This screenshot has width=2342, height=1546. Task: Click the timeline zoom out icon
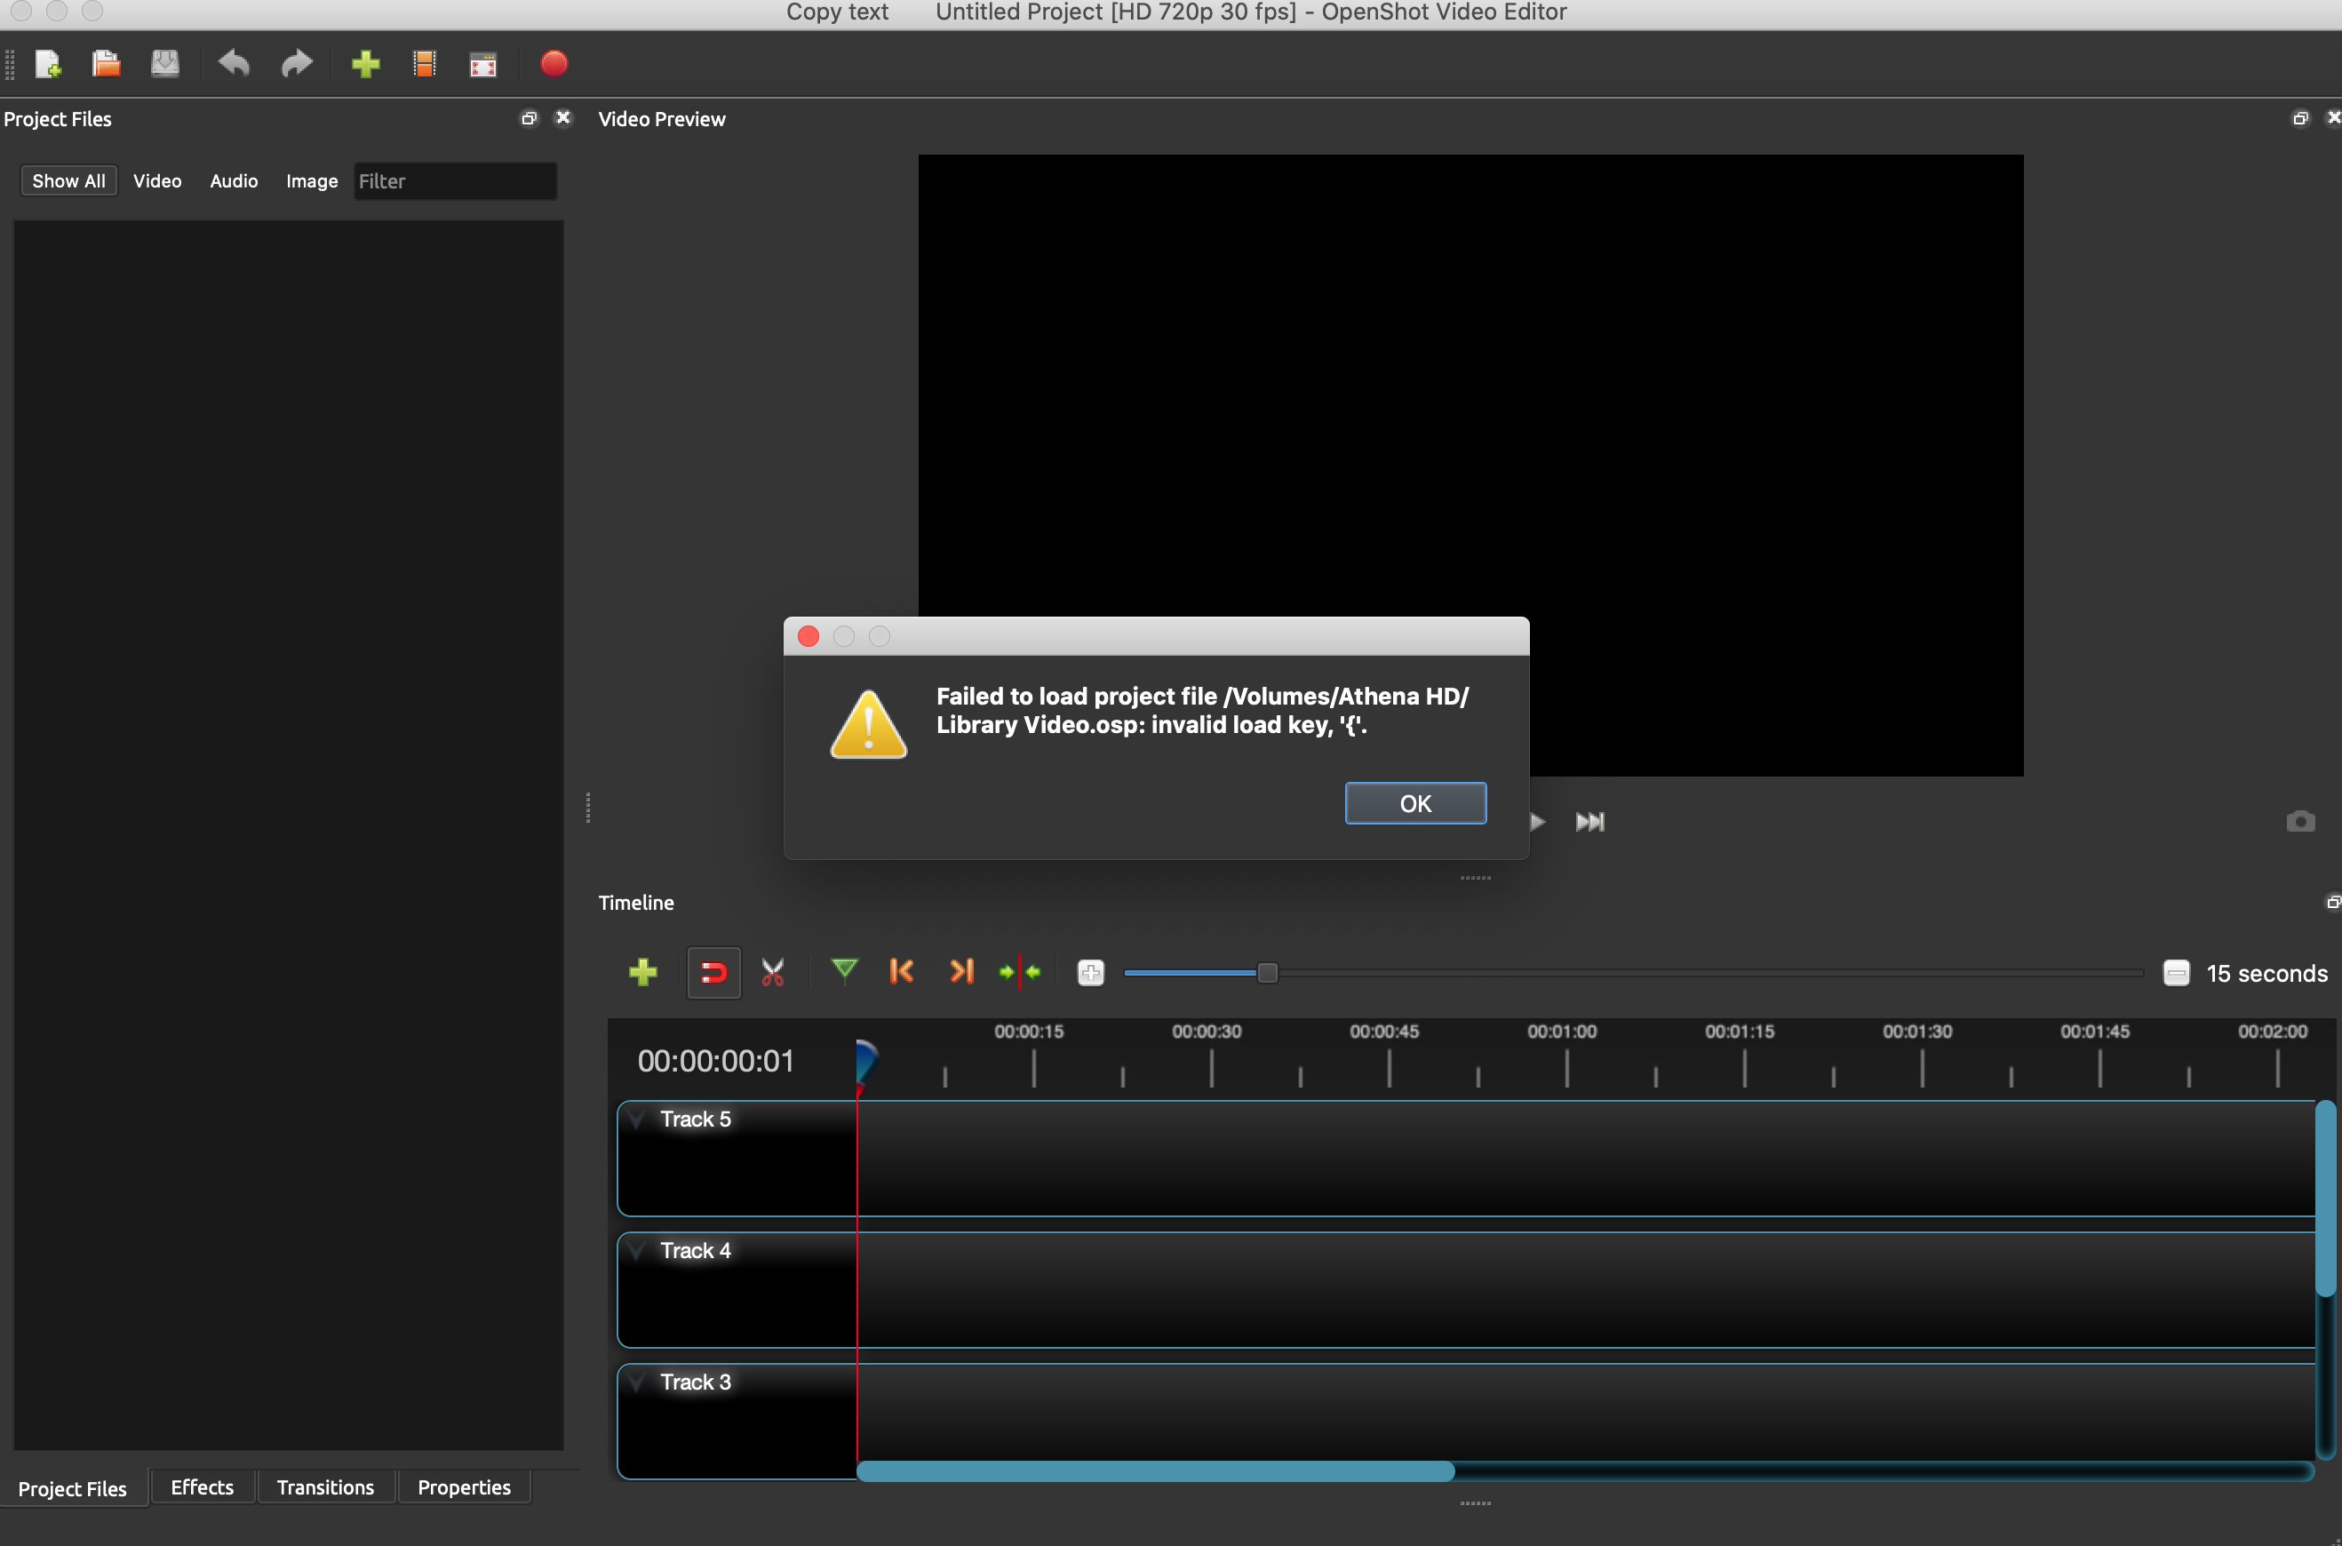(x=2177, y=973)
